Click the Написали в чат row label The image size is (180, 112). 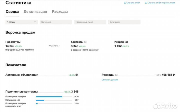13,100
